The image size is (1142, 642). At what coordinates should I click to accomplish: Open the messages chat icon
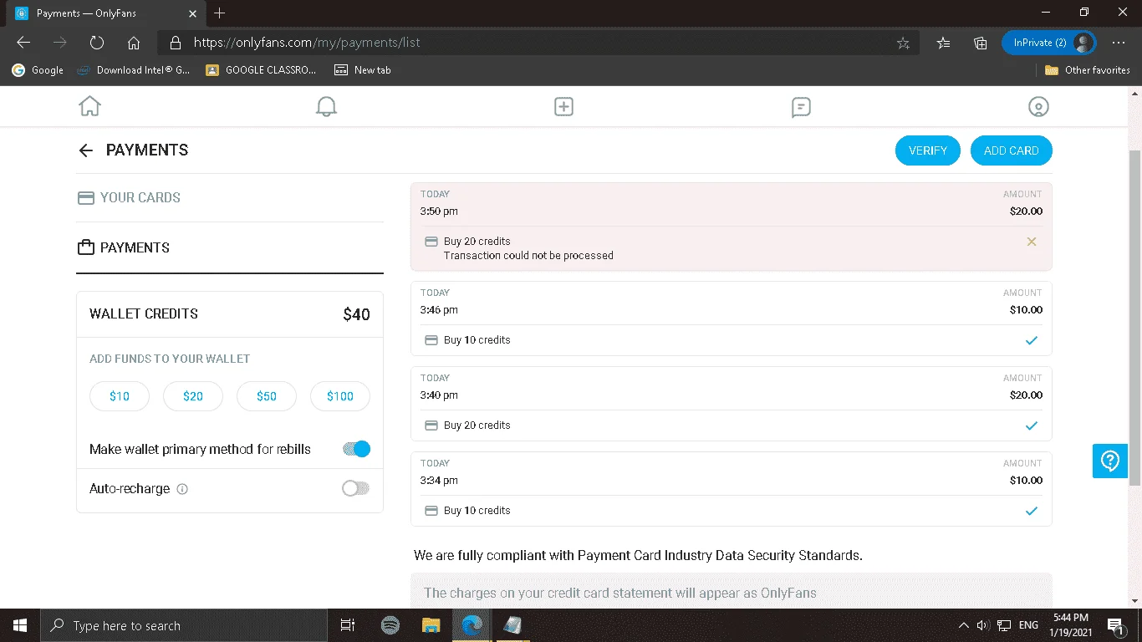tap(801, 106)
